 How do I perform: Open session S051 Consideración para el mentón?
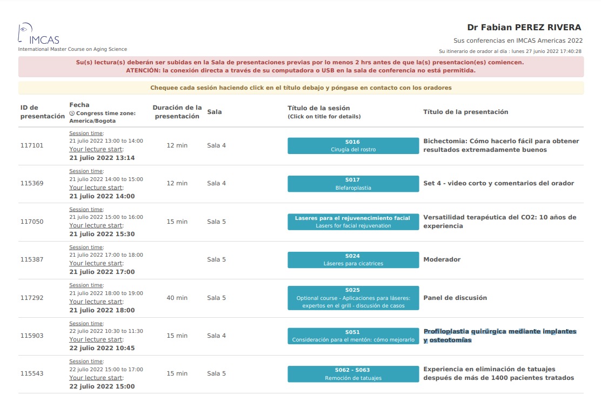click(353, 336)
